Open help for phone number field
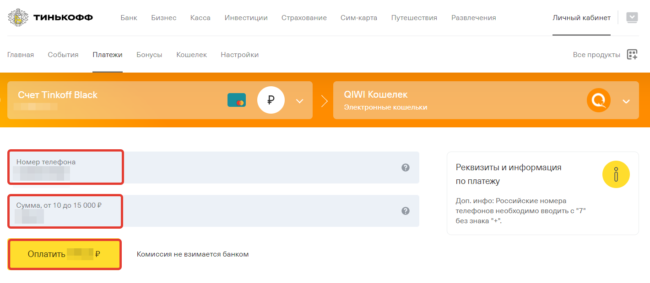The image size is (650, 283). [405, 168]
